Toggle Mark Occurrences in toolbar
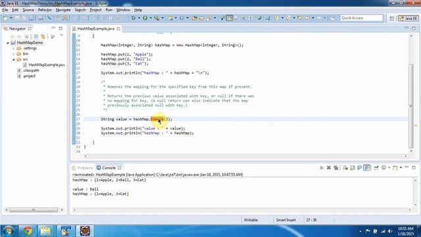421x237 pixels. [230, 18]
